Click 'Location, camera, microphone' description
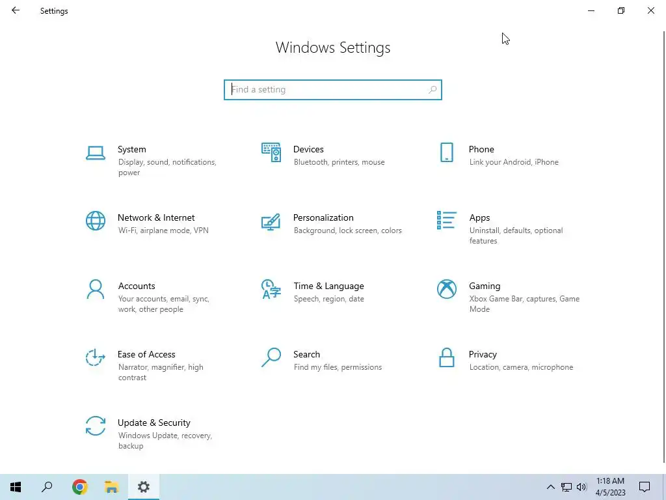The width and height of the screenshot is (666, 500). (x=521, y=367)
